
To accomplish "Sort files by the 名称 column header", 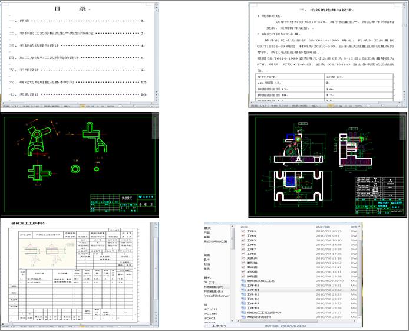I will click(x=243, y=227).
